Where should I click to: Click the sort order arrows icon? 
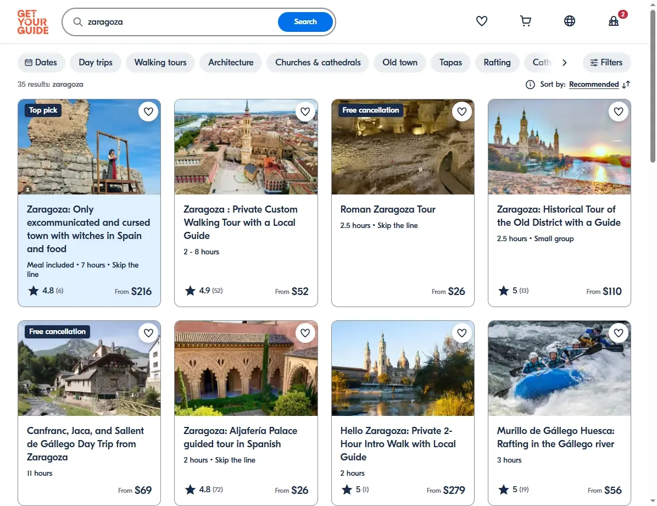[x=626, y=85]
